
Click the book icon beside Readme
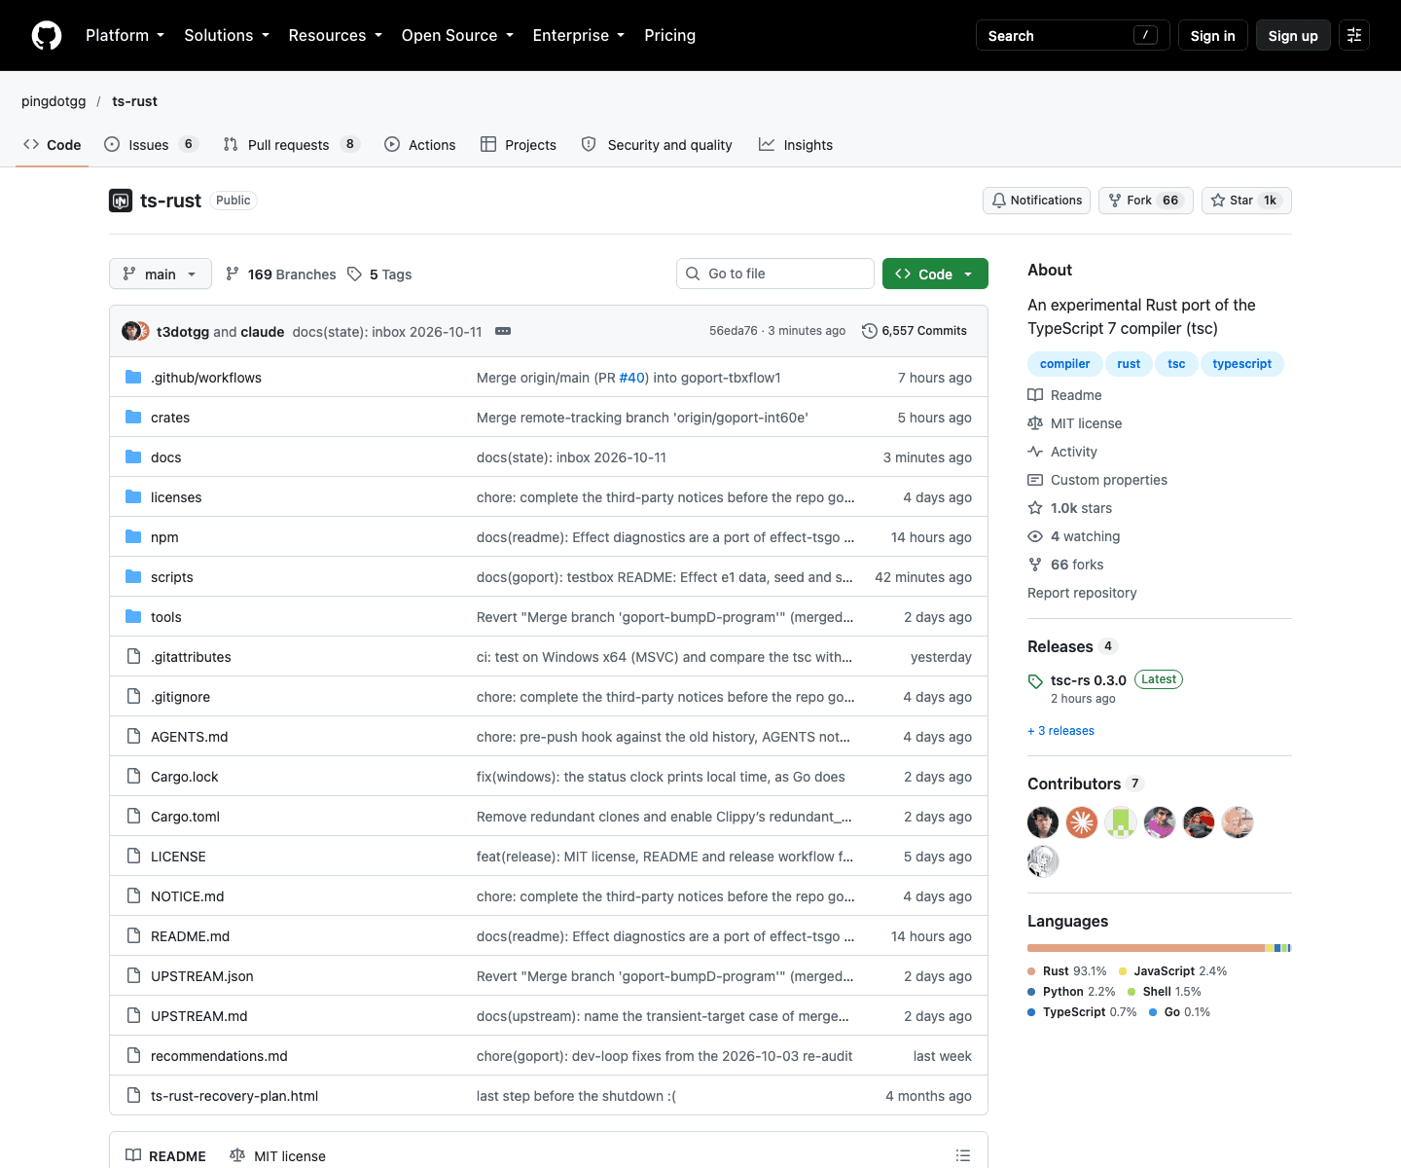(x=1035, y=395)
